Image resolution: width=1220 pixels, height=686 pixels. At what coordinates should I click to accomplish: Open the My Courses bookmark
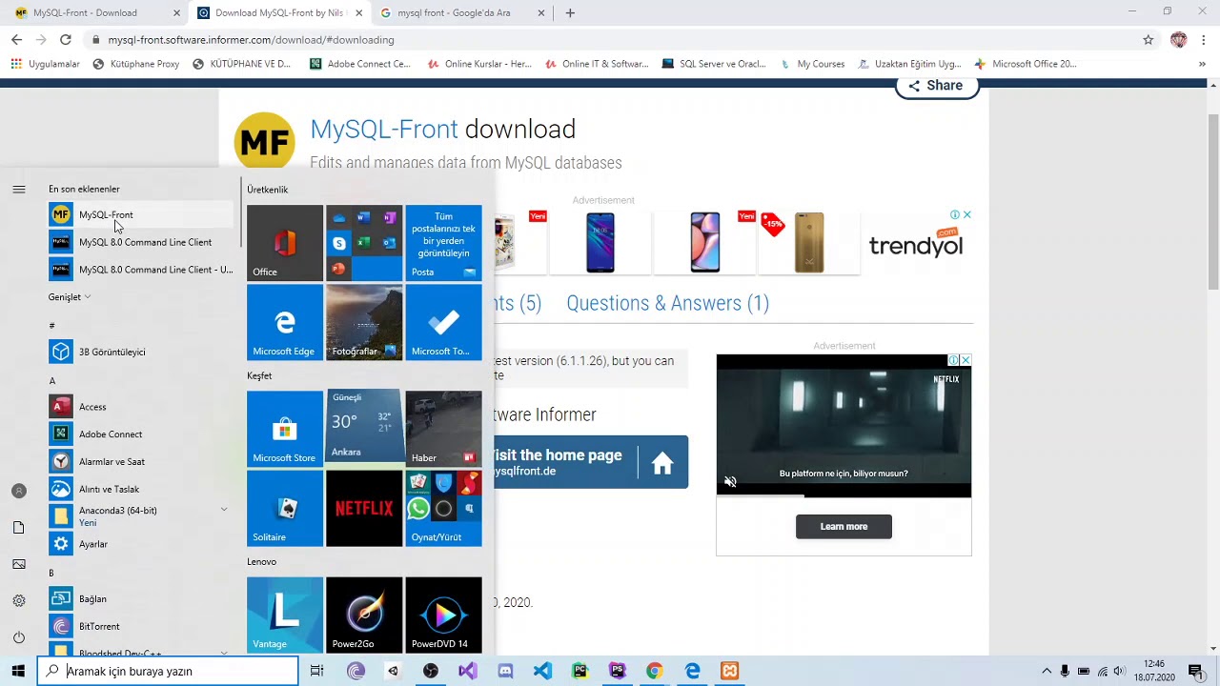tap(813, 64)
